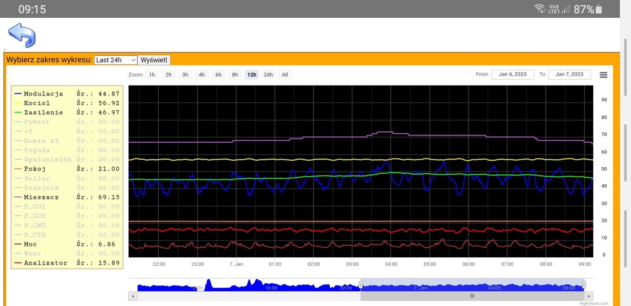
Task: Click the left handle of the navigator slider
Action: click(x=361, y=285)
